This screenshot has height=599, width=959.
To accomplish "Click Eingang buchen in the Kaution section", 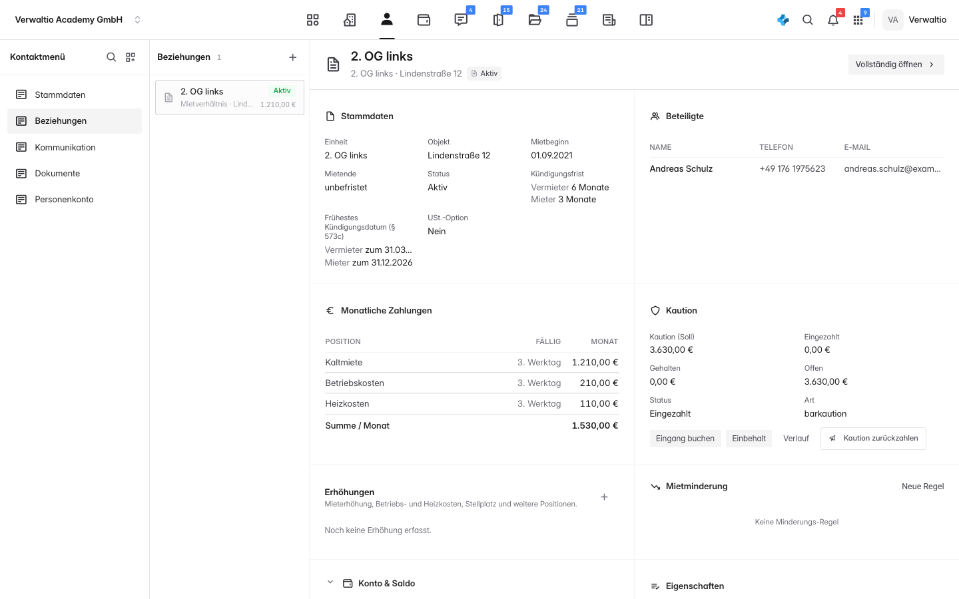I will [685, 439].
